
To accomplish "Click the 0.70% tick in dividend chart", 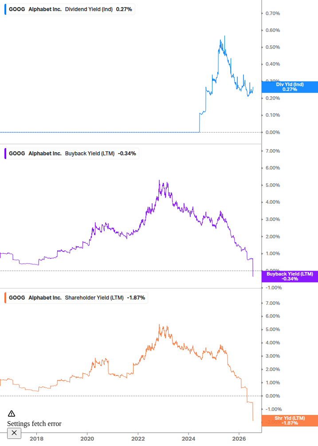I will [273, 13].
